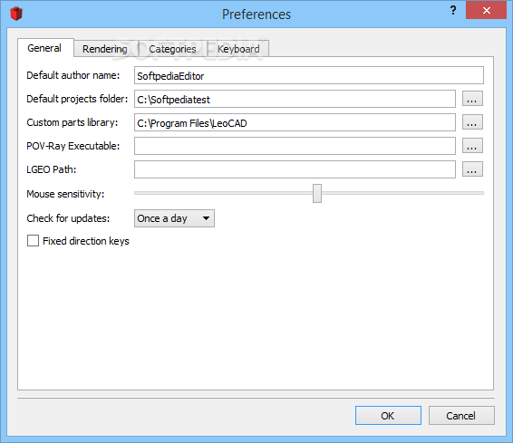Viewport: 513px width, 443px height.
Task: Open the Check for updates dropdown
Action: coord(174,218)
